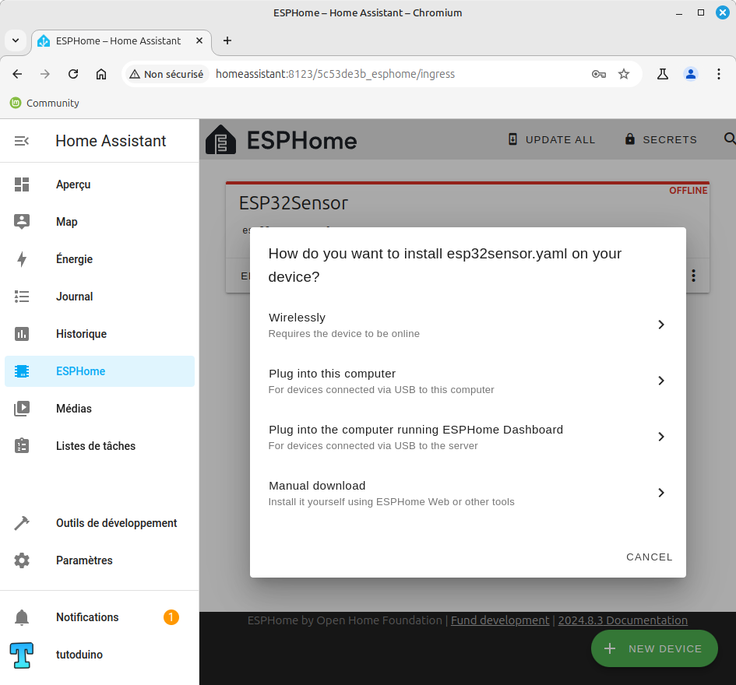
Task: Open Chromium experiments flask icon
Action: 662,74
